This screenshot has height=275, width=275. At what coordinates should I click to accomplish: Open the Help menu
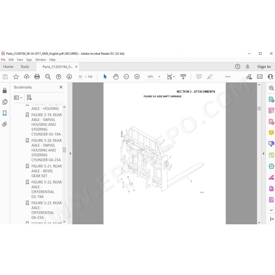point(52,60)
